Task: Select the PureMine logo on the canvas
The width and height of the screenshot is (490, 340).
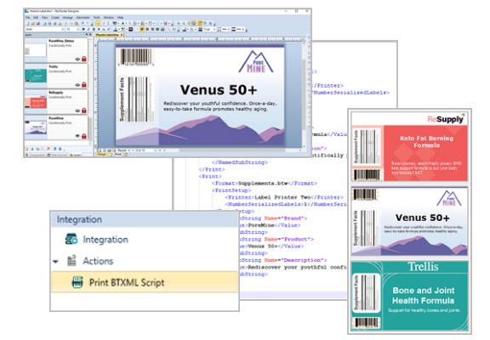Action: point(256,61)
